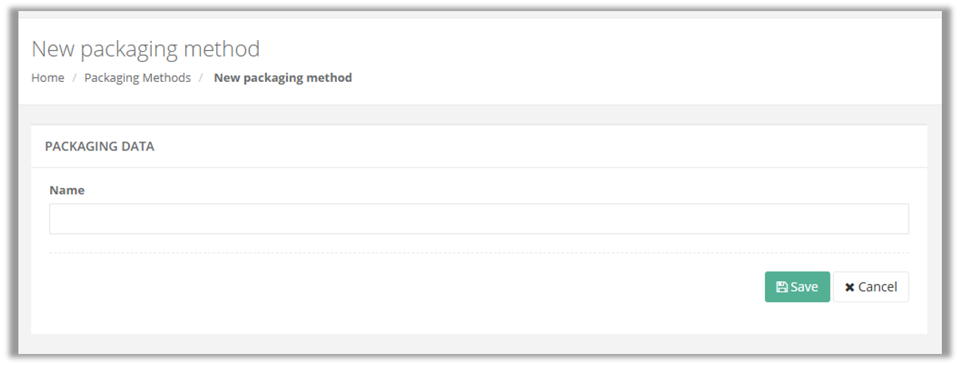Click the floppy disk icon on Save
The width and height of the screenshot is (961, 368).
tap(782, 287)
